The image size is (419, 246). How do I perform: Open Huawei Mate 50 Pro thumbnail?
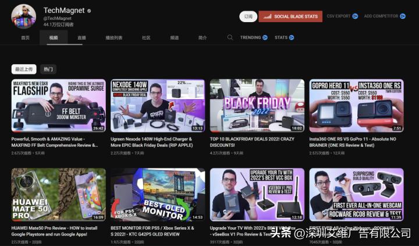(x=59, y=195)
